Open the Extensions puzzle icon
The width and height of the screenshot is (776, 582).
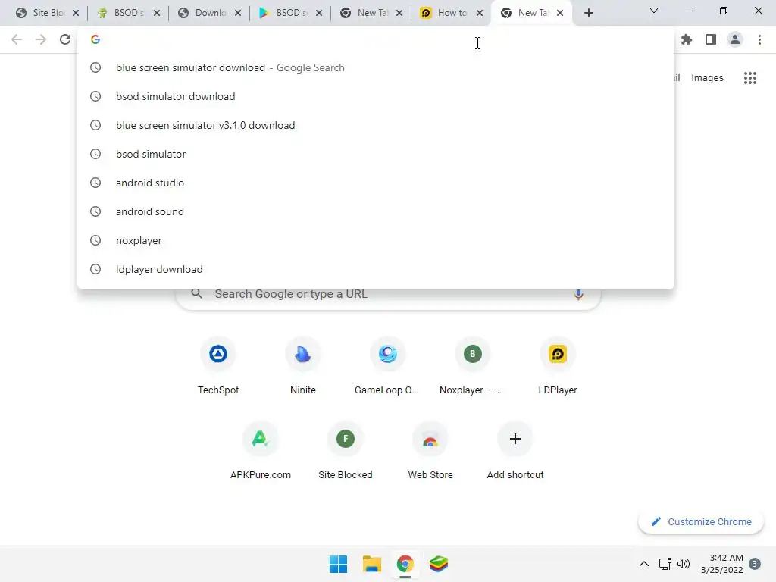point(687,39)
